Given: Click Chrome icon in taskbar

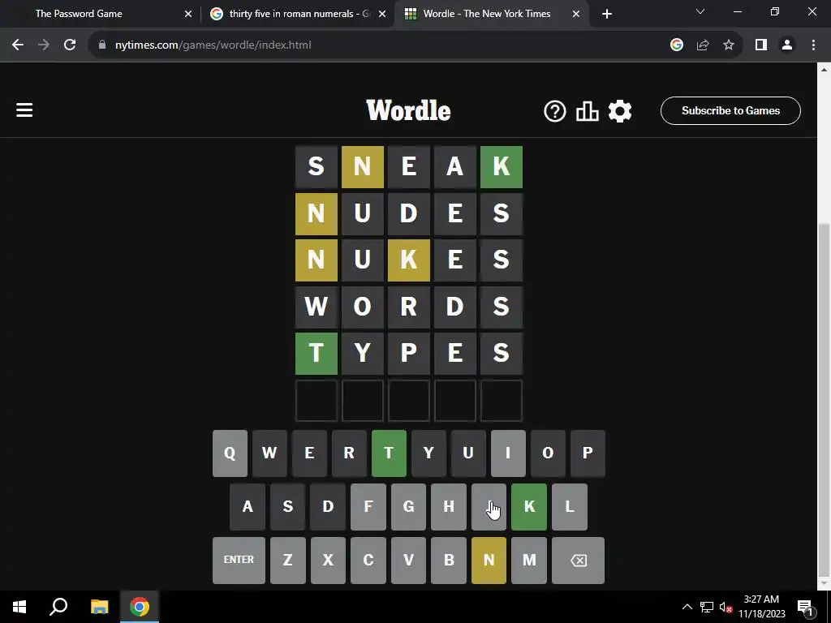Looking at the screenshot, I should point(140,607).
